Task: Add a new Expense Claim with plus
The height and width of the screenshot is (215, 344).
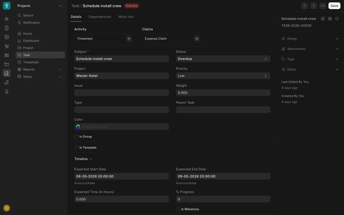Action: point(197,39)
